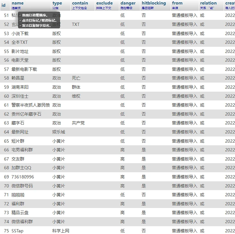This screenshot has height=234, width=235.
Task: Select the id cell 60
Action: coord(6,96)
